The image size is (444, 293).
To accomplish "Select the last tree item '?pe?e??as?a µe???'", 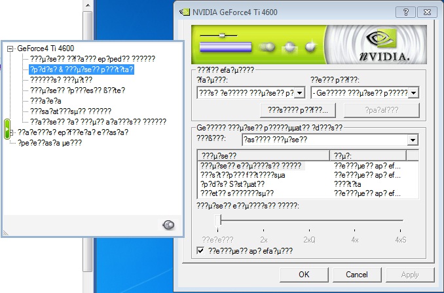I will [50, 143].
